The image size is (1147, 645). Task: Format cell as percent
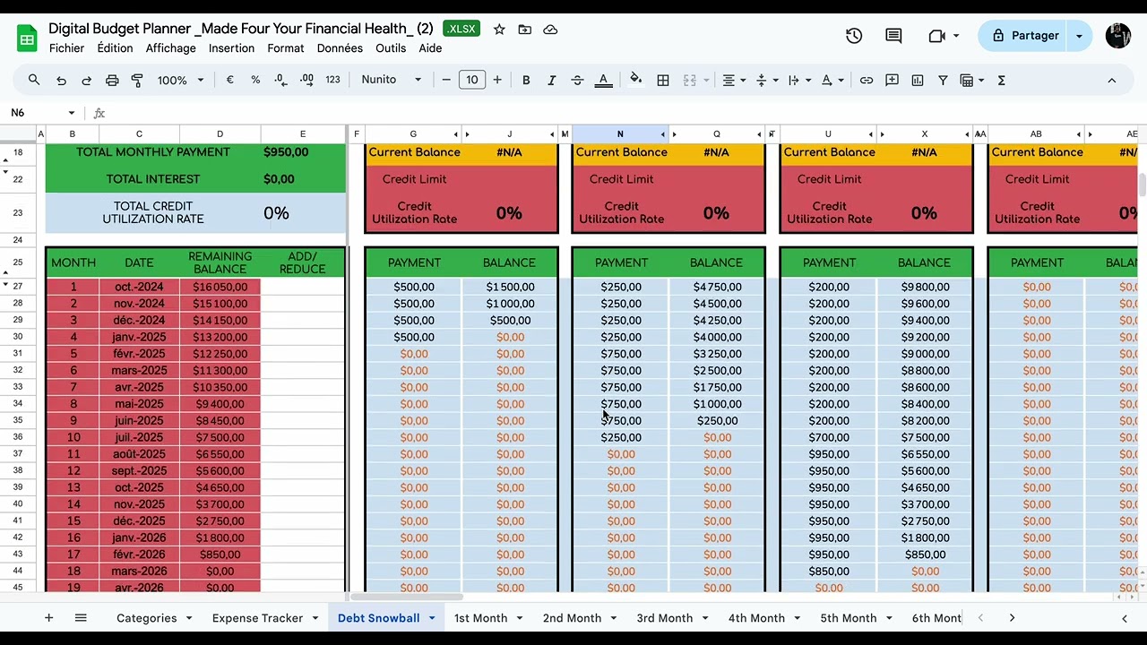click(255, 80)
